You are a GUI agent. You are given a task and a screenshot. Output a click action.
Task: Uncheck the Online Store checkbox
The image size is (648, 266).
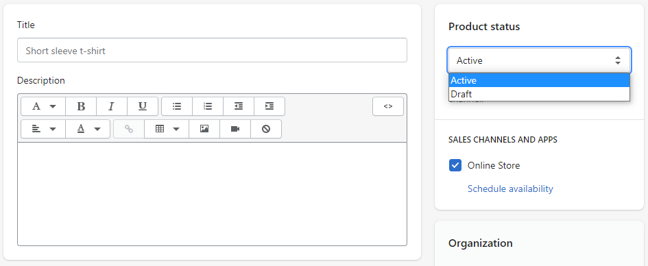(455, 166)
